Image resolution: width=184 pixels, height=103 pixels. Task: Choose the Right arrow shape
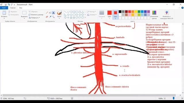pos(77,15)
